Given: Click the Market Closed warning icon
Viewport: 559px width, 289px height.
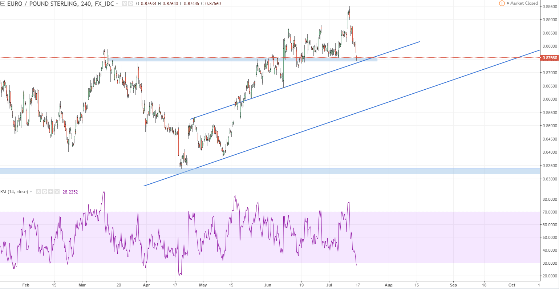Looking at the screenshot, I should 502,3.
